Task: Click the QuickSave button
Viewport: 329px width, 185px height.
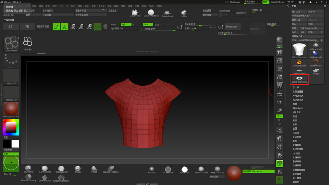Action: pos(235,2)
